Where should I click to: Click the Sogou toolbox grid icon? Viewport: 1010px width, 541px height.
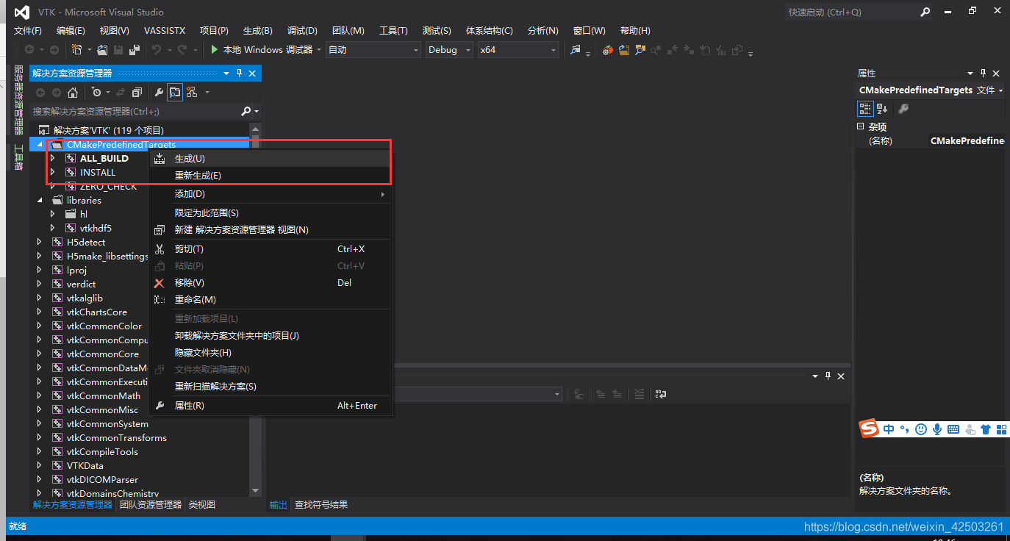tap(1001, 429)
